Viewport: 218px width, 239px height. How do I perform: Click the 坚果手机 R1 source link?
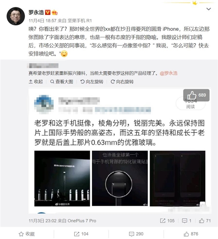click(80, 21)
